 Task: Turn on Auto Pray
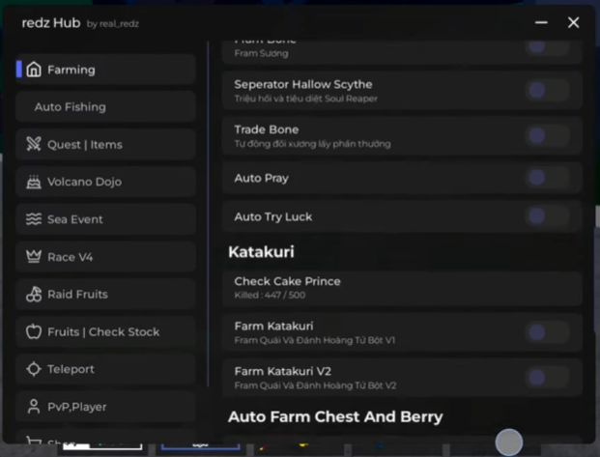point(547,178)
